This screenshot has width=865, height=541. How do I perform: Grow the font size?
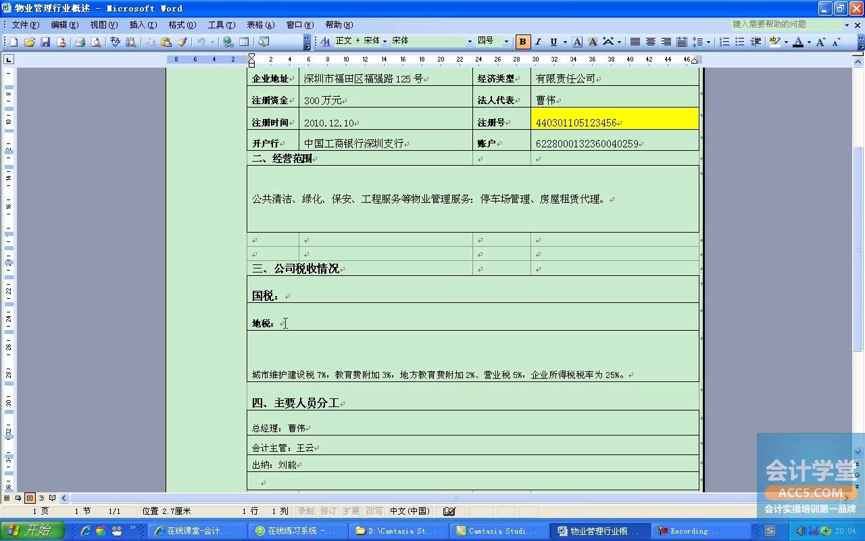[x=820, y=42]
